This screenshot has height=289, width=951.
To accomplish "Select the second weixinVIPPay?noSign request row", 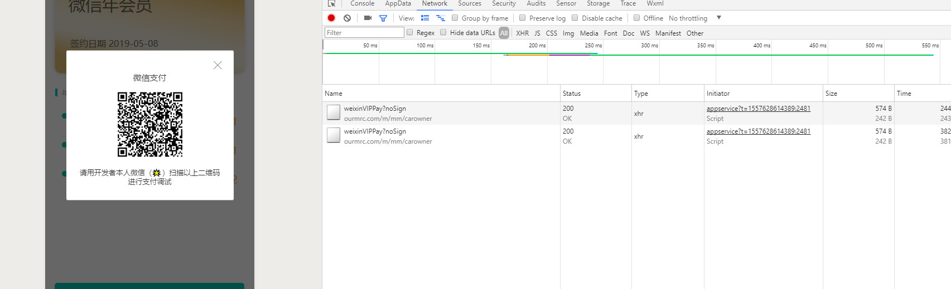I will (636, 136).
